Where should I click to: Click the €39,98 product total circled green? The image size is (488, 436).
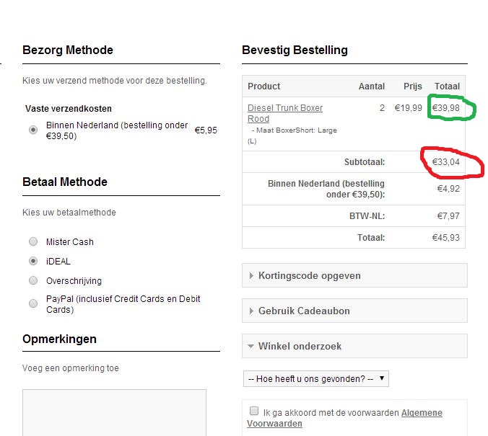click(445, 108)
